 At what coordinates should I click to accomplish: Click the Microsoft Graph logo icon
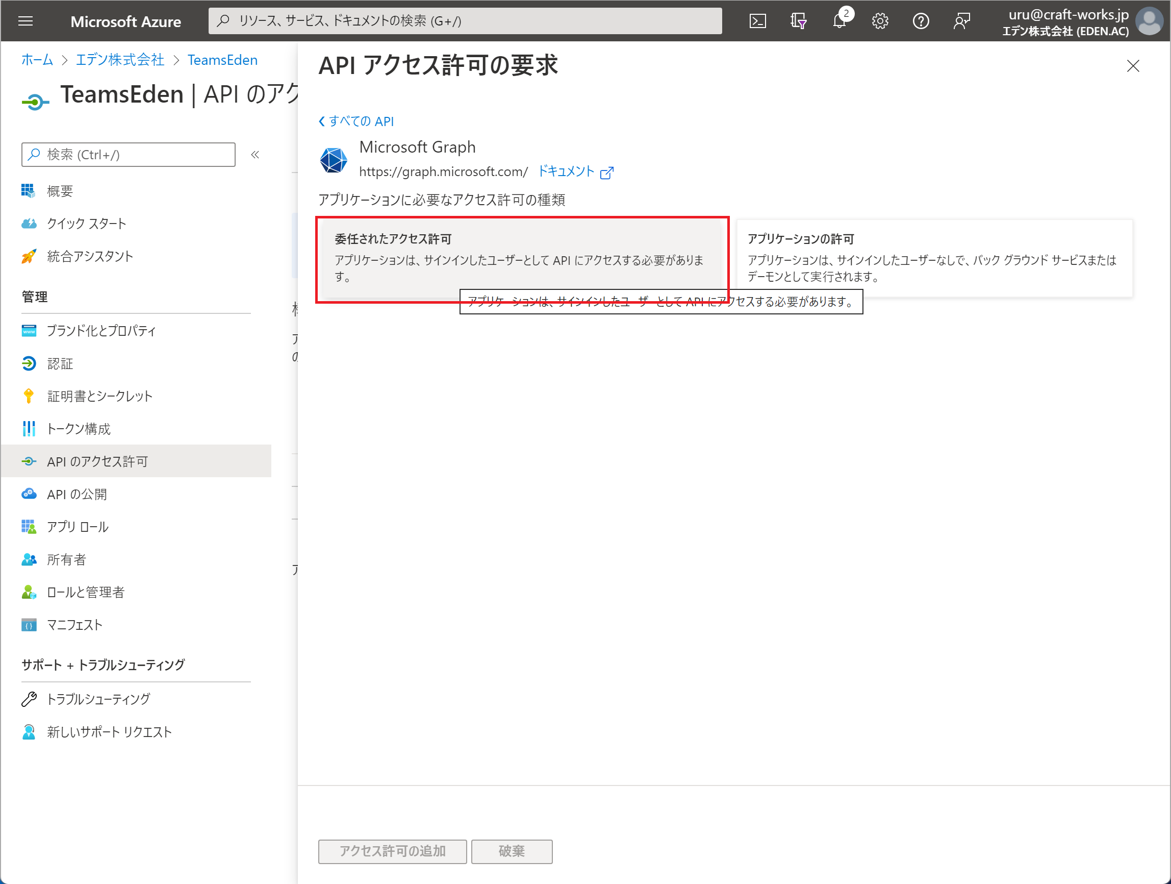point(334,160)
